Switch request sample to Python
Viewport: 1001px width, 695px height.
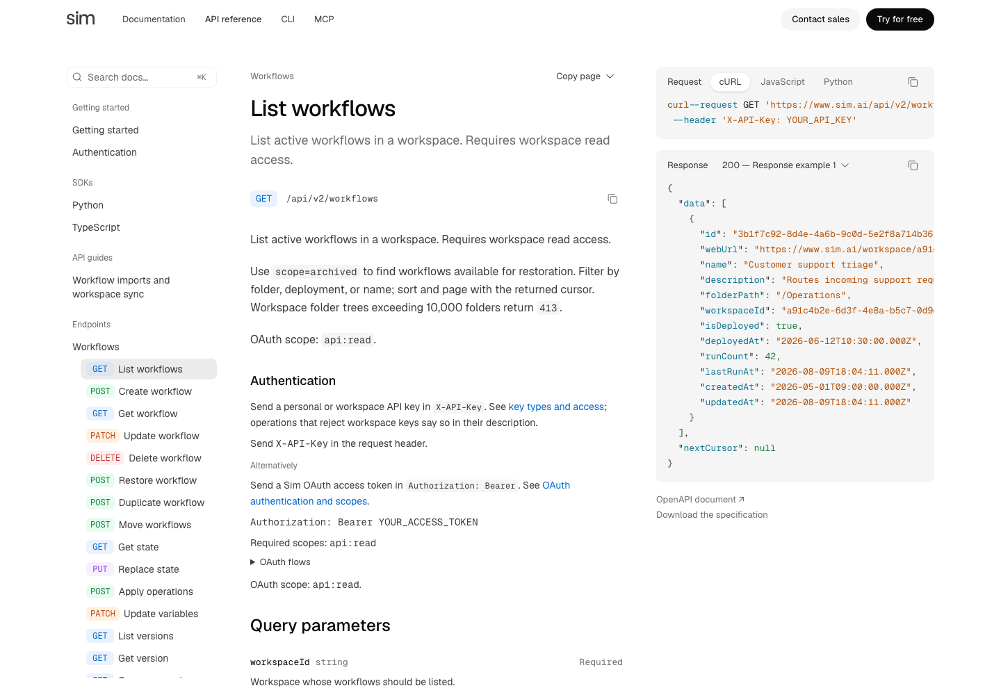point(838,82)
